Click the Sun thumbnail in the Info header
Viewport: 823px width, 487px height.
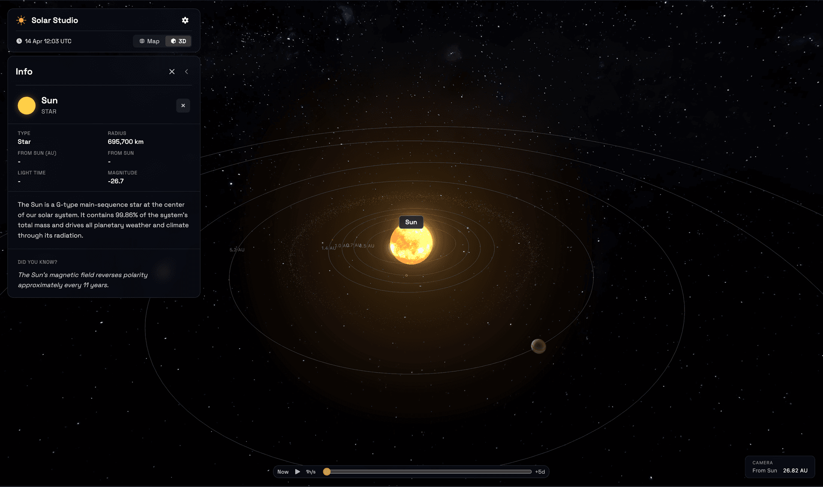27,105
